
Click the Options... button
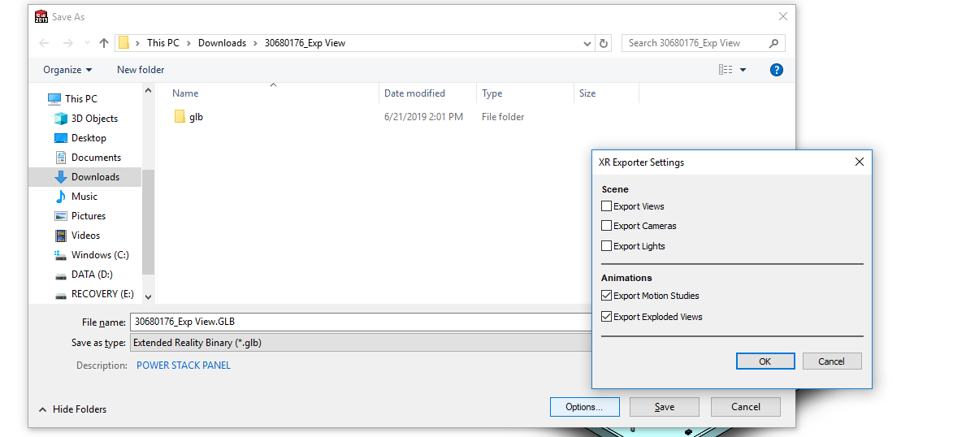[x=584, y=407]
